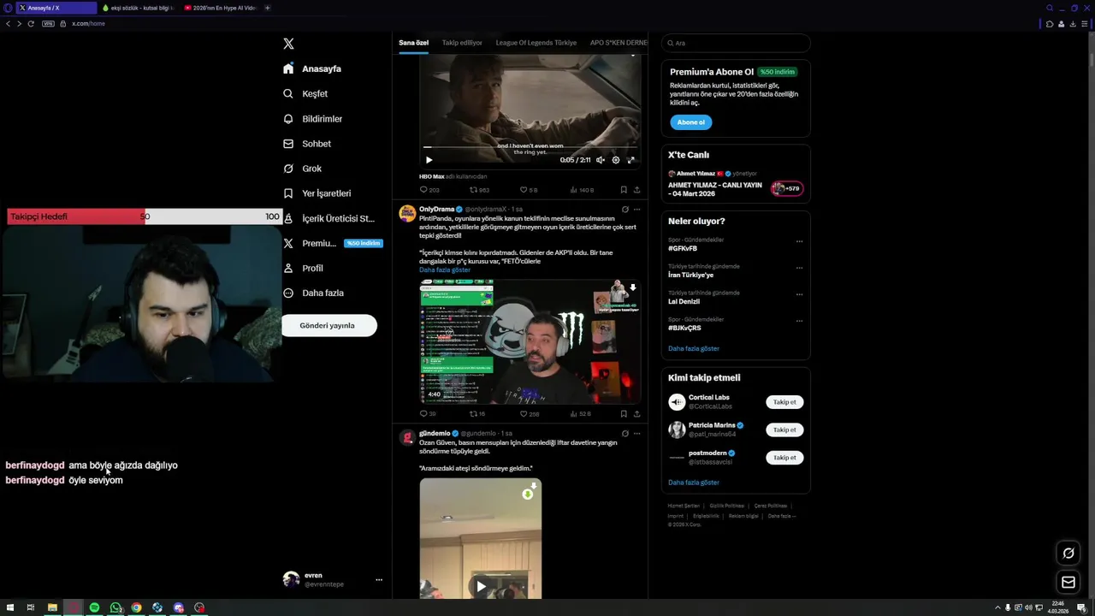The height and width of the screenshot is (616, 1095).
Task: Open Grok from sidebar
Action: (302, 169)
